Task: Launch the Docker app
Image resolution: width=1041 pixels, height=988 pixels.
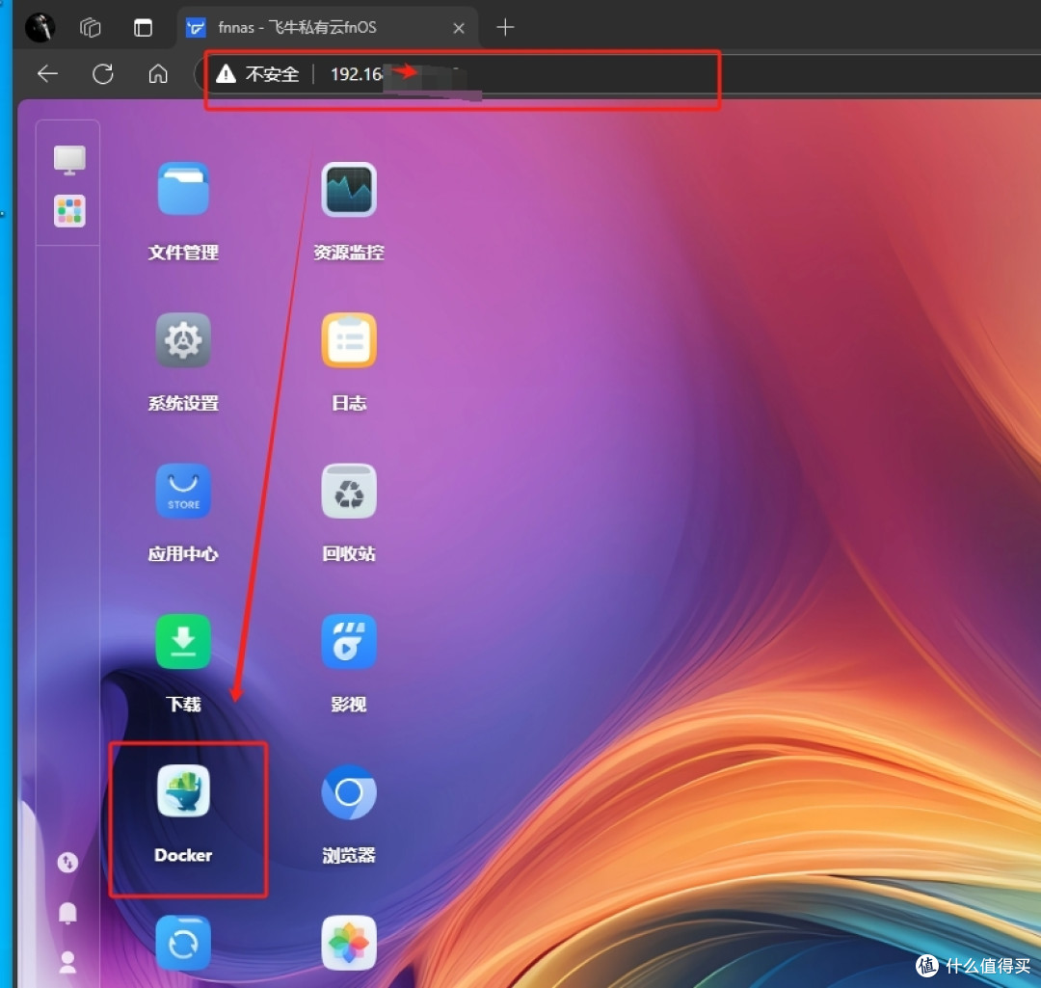Action: [x=183, y=792]
